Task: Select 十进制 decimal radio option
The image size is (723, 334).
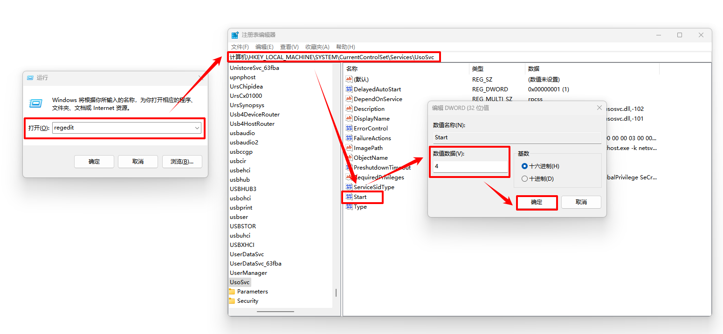Action: tap(525, 178)
